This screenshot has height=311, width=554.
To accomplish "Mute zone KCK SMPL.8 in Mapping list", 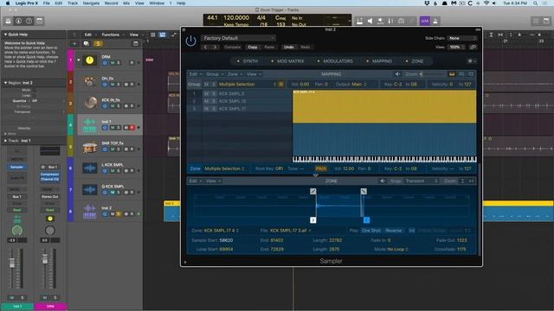I will 206,94.
